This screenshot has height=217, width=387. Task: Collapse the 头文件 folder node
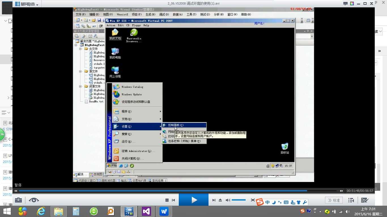click(80, 49)
